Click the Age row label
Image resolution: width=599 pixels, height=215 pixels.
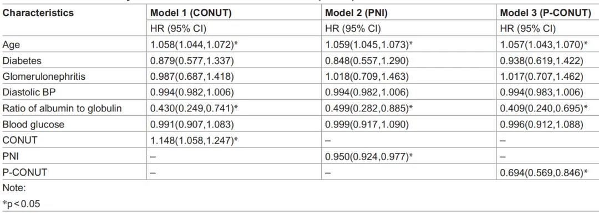11,45
